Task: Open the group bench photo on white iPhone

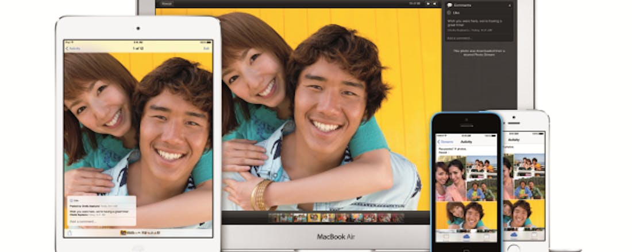Action: point(529,188)
